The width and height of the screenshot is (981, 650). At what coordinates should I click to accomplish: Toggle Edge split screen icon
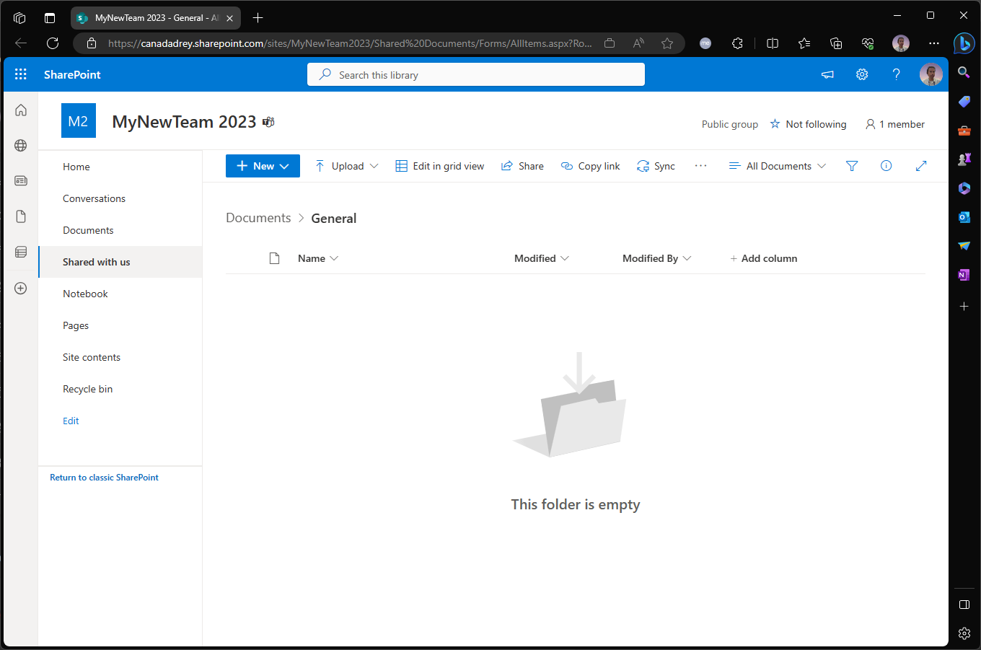(x=773, y=43)
